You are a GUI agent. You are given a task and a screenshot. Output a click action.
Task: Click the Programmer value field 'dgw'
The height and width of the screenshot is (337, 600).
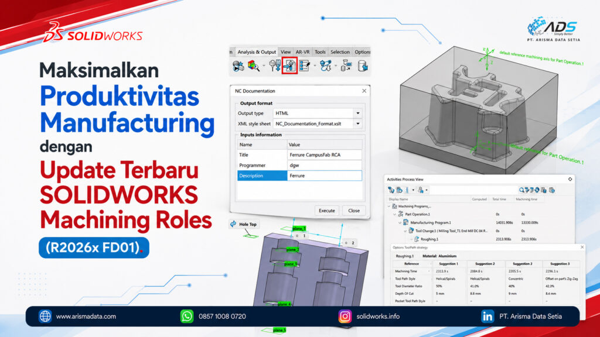coord(325,165)
